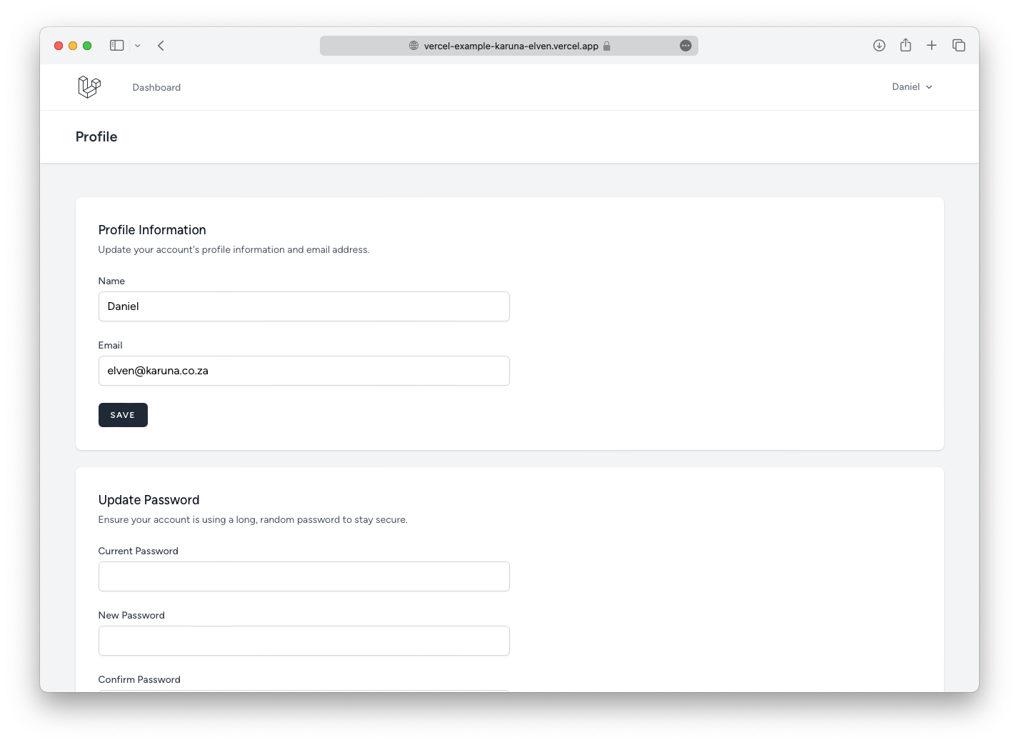Click inside the Name input field
Image resolution: width=1019 pixels, height=745 pixels.
(x=303, y=306)
